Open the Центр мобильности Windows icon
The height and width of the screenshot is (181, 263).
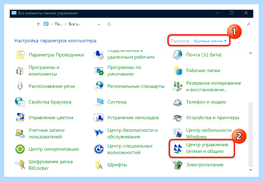click(177, 133)
